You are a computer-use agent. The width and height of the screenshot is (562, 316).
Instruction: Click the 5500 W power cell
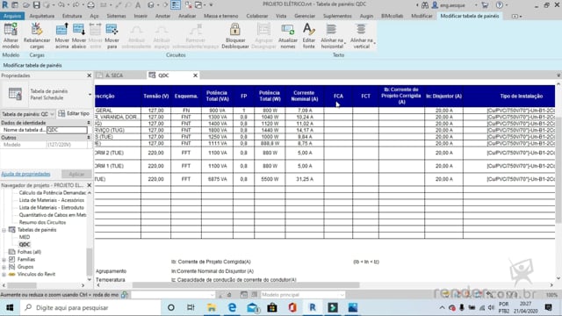pos(270,179)
